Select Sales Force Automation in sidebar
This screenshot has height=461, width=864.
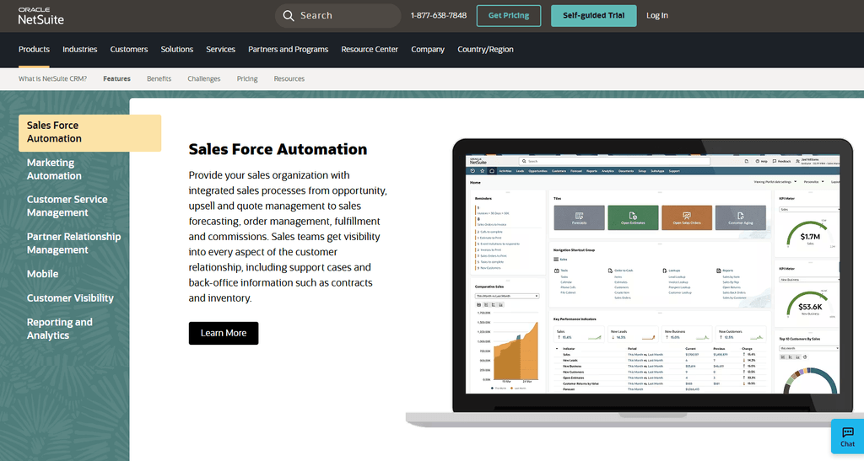point(89,132)
